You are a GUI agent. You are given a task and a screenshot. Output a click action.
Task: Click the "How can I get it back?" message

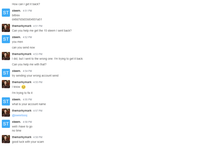point(26,4)
